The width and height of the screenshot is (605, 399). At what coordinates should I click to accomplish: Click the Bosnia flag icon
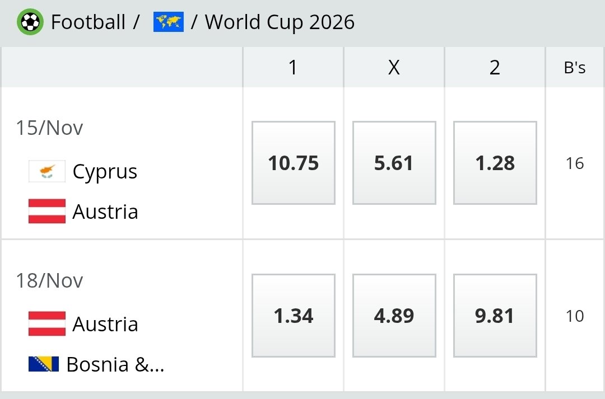tap(44, 364)
